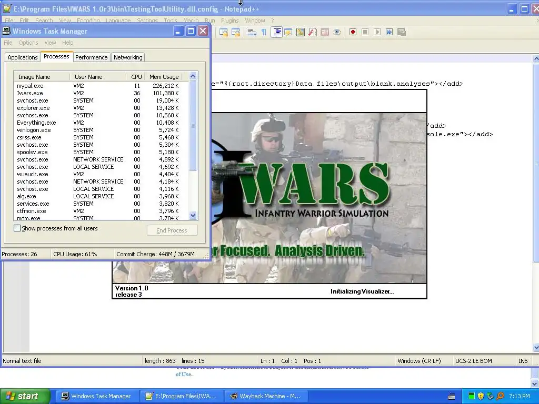Click process list scroll up arrow
539x404 pixels.
click(193, 76)
